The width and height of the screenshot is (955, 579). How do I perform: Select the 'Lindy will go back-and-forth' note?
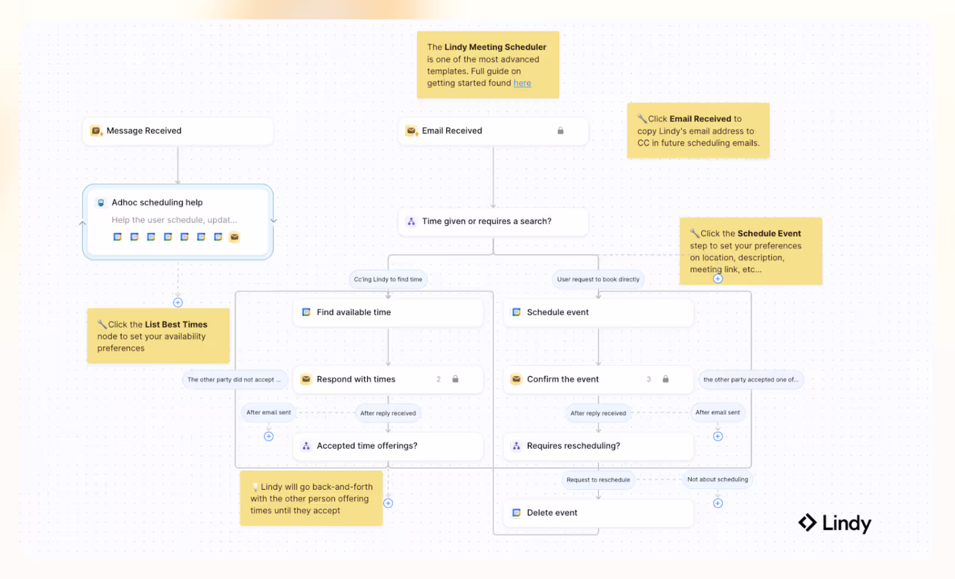pyautogui.click(x=311, y=499)
